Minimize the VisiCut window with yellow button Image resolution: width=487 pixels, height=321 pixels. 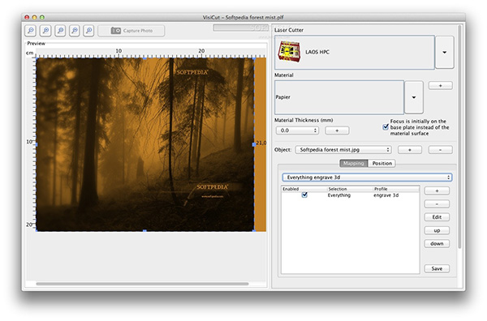pos(34,17)
